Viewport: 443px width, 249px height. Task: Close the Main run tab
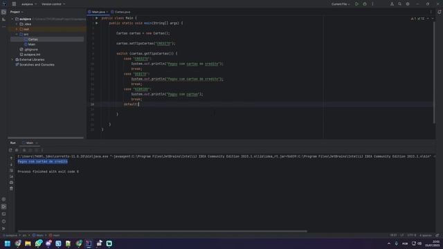tap(37, 143)
